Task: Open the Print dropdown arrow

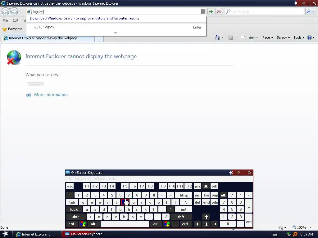Action: 257,37
